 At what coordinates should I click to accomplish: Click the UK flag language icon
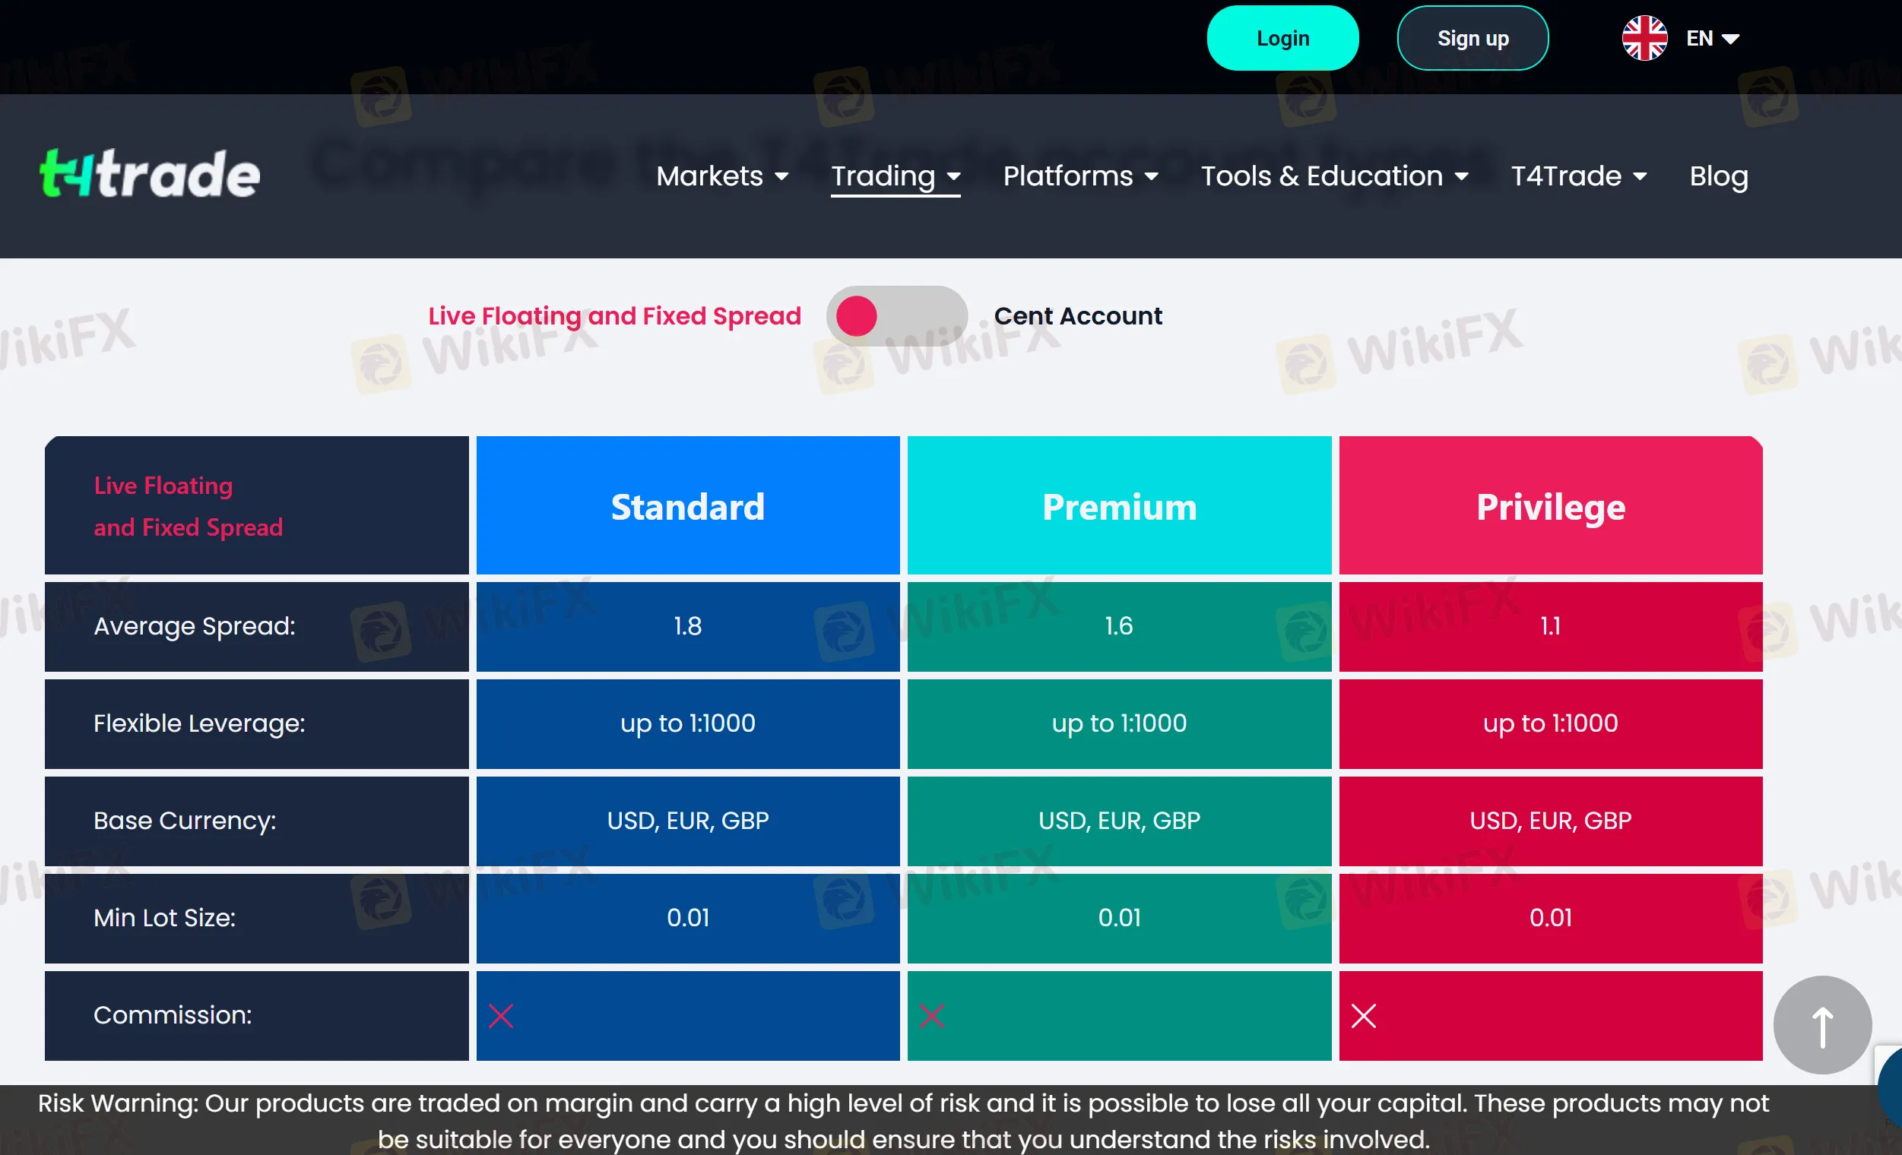click(x=1644, y=39)
